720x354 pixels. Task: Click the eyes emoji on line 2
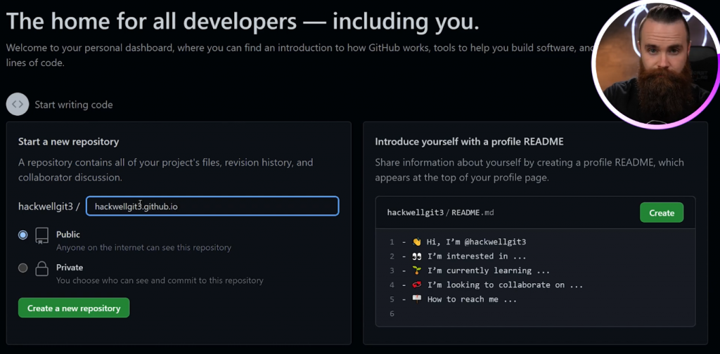[416, 256]
